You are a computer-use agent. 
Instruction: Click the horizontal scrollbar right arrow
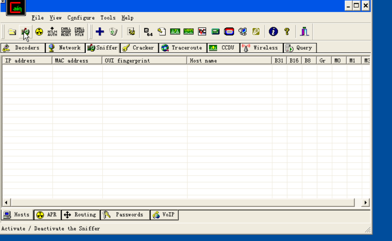pyautogui.click(x=366, y=203)
